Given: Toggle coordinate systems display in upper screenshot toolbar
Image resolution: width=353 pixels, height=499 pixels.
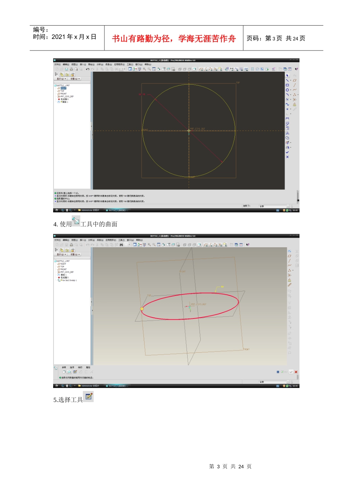Looking at the screenshot, I should [x=216, y=69].
